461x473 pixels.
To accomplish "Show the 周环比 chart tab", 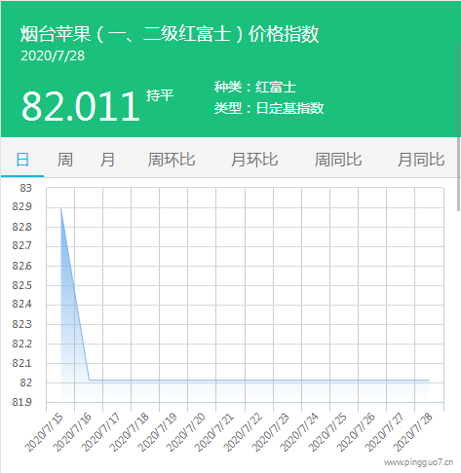I will coord(172,160).
